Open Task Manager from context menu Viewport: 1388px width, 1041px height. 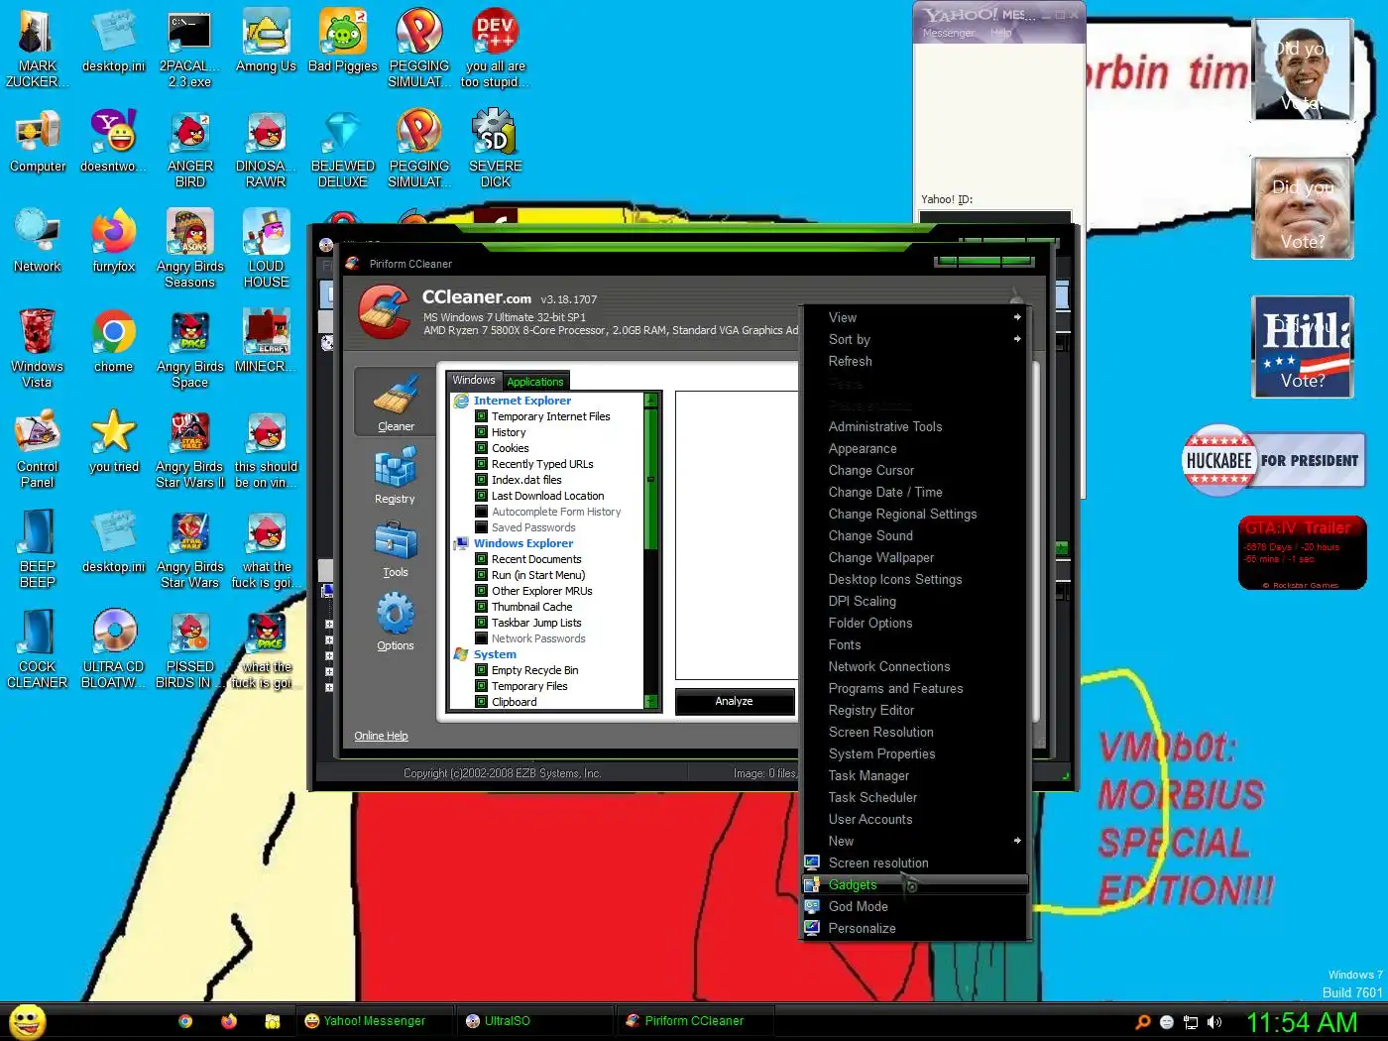point(913,775)
